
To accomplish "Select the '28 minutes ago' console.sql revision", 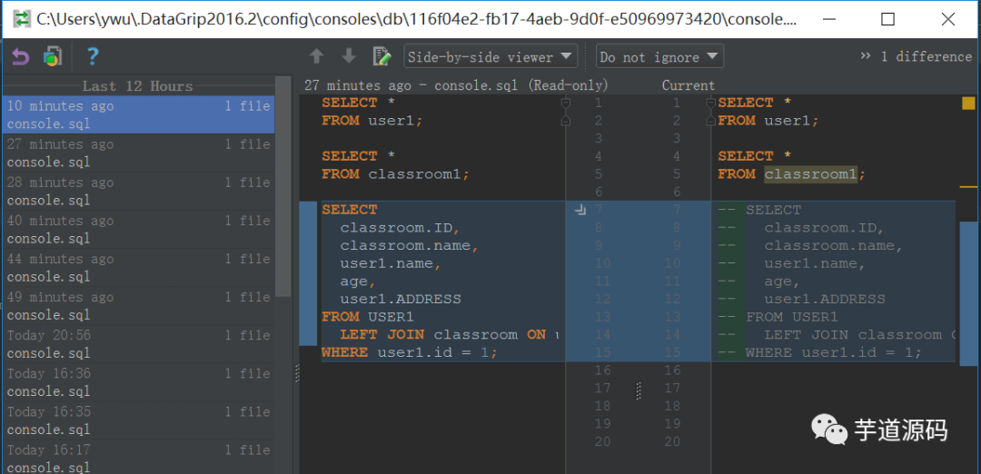I will pyautogui.click(x=138, y=192).
